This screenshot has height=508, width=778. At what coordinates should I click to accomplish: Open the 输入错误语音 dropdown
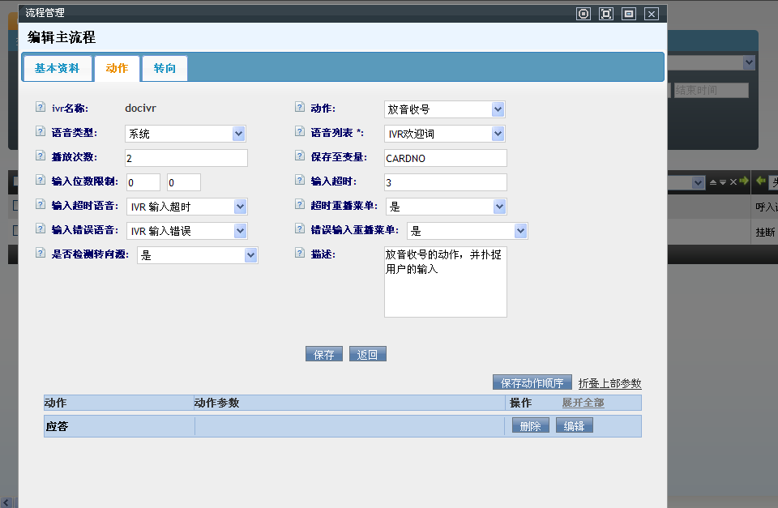pyautogui.click(x=186, y=231)
